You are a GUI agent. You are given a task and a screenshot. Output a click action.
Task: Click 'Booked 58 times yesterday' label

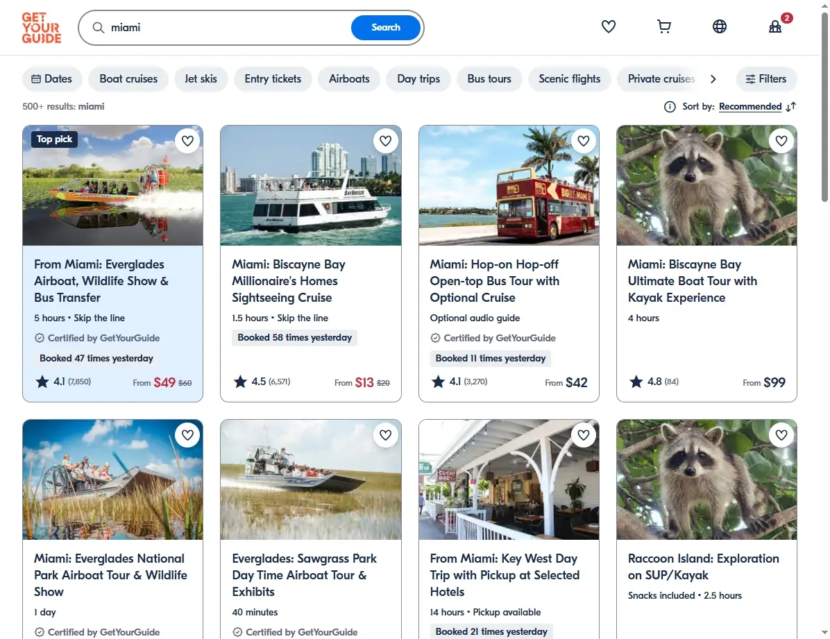pos(294,338)
